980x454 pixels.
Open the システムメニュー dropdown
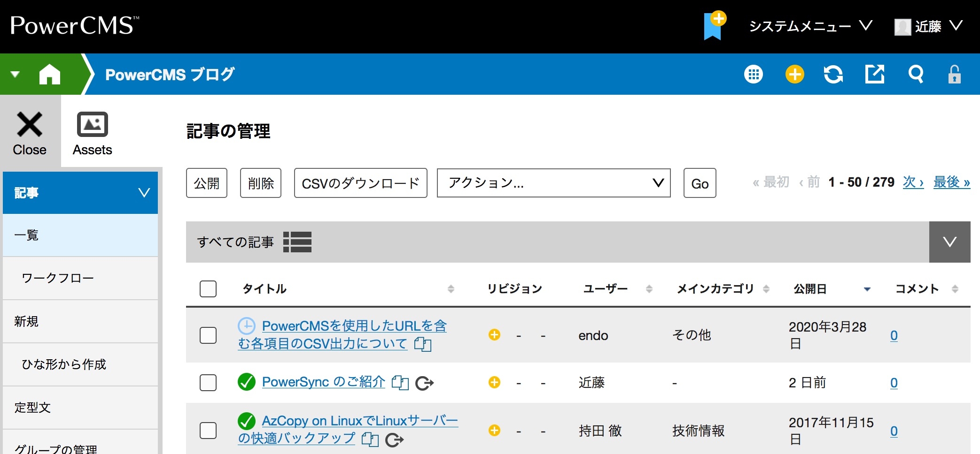[810, 26]
